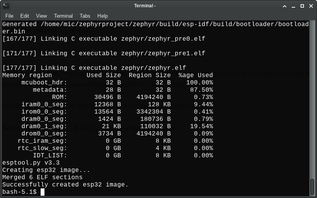The image size is (317, 198).
Task: Maximize the Terminal window
Action: pyautogui.click(x=302, y=6)
